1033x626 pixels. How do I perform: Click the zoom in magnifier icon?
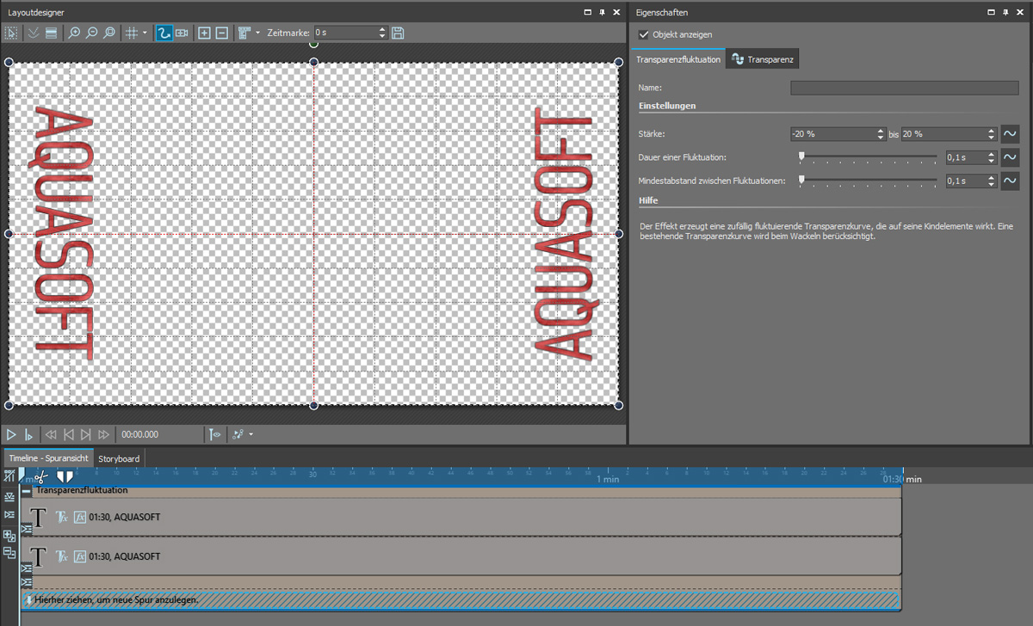(74, 33)
